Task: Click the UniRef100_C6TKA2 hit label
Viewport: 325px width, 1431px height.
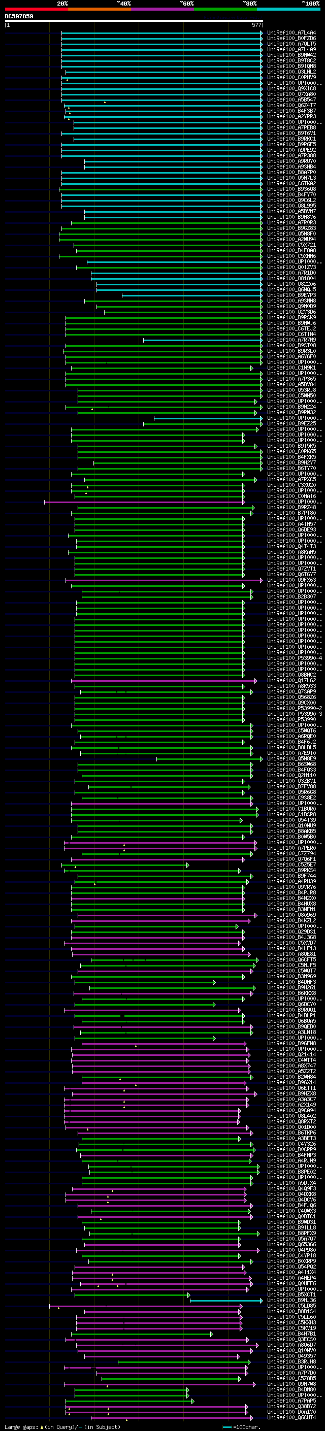Action: tap(291, 184)
